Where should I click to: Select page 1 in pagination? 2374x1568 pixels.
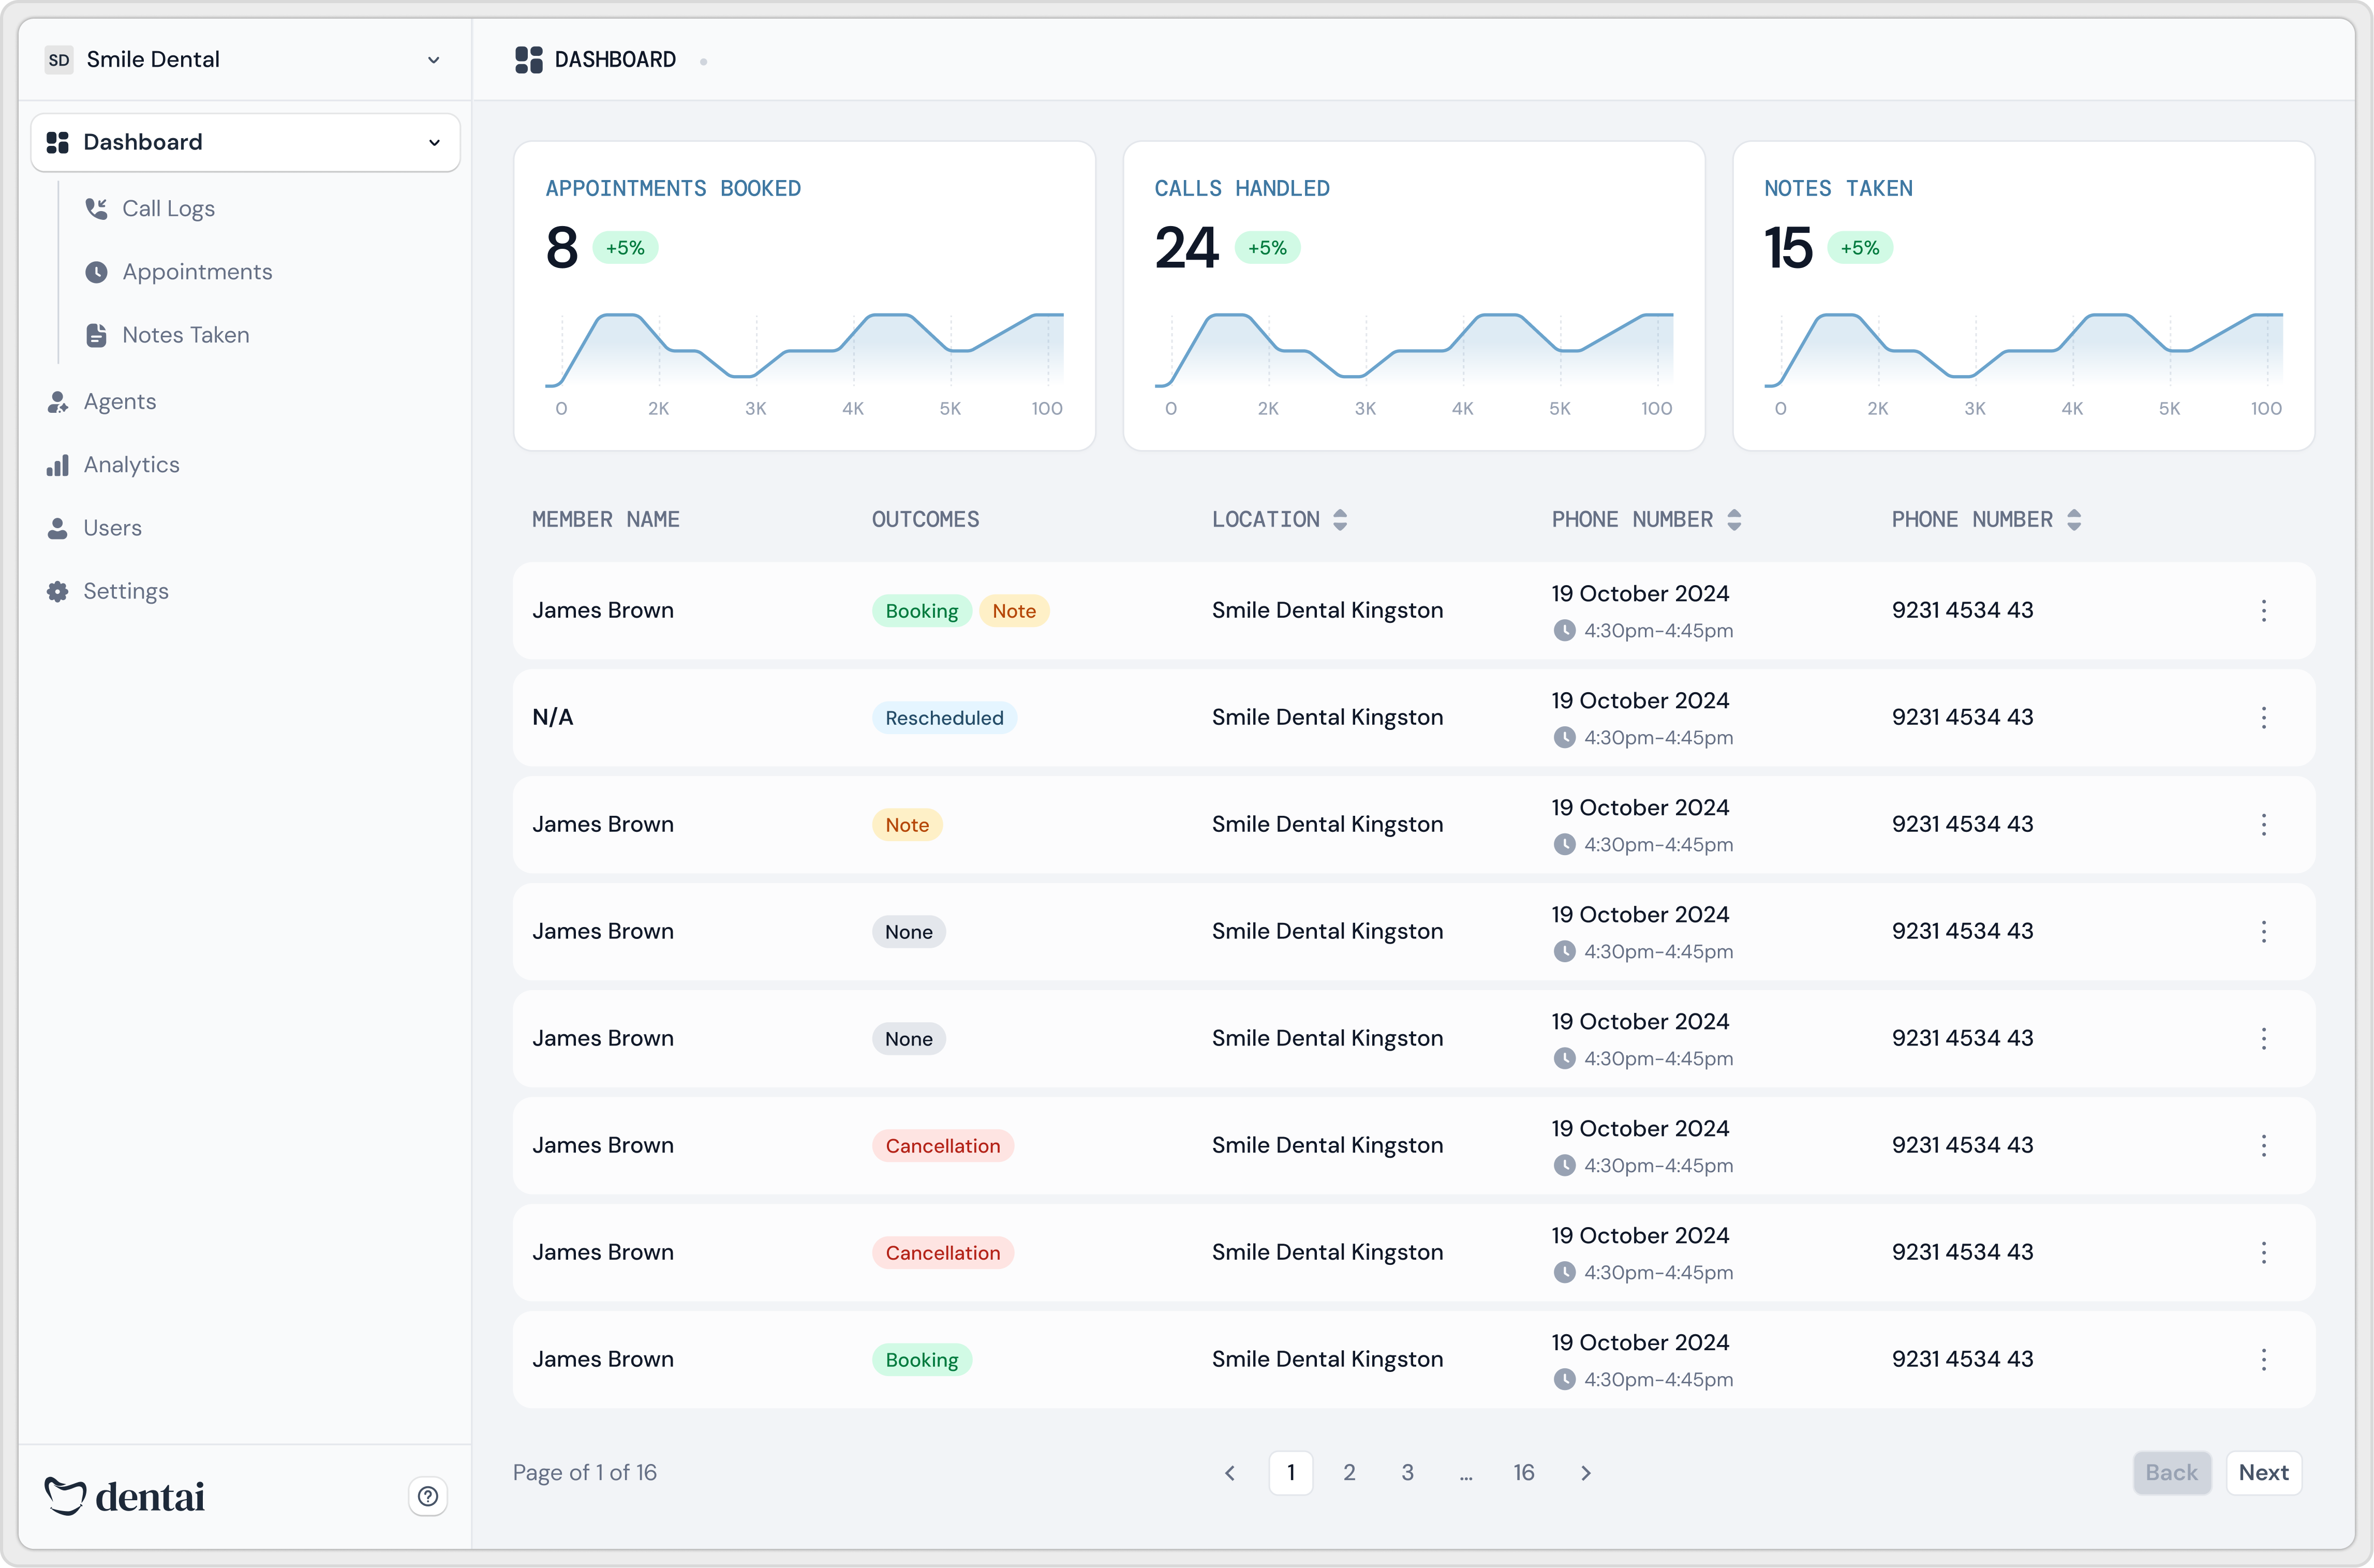click(x=1291, y=1473)
